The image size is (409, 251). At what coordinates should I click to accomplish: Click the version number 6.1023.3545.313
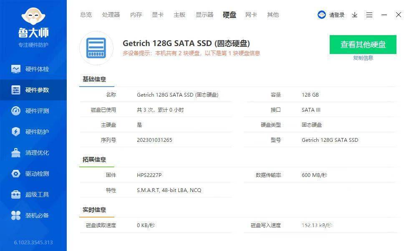coord(33,242)
